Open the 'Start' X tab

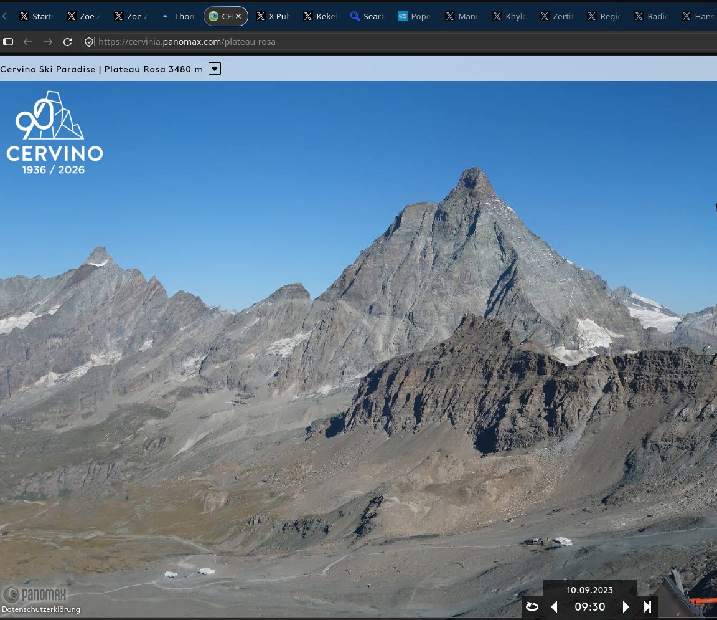(x=37, y=16)
